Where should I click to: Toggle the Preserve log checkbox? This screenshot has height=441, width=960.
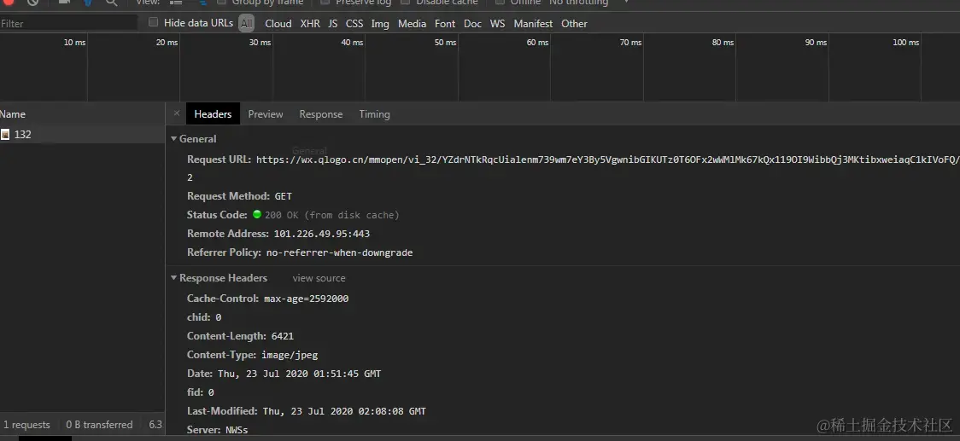(x=325, y=2)
